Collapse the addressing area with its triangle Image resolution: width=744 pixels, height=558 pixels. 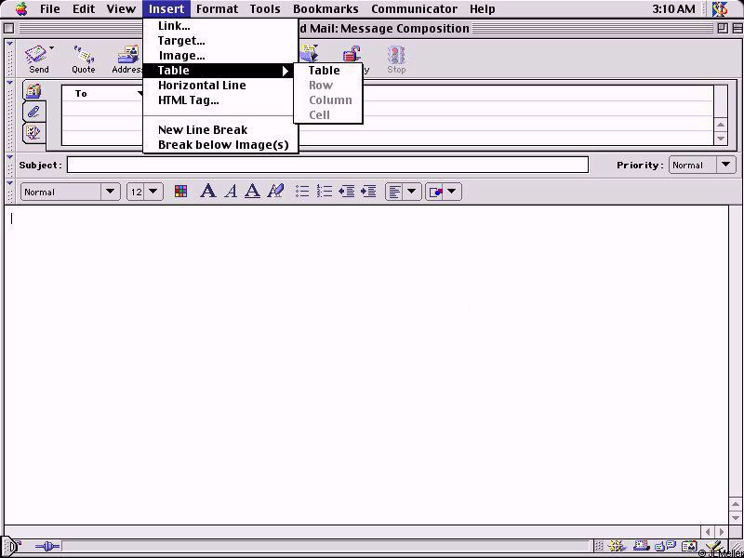point(10,84)
